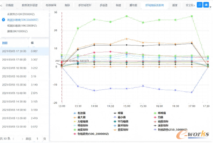
Task: Toggle the 均值 legend series
Action: tap(158, 117)
